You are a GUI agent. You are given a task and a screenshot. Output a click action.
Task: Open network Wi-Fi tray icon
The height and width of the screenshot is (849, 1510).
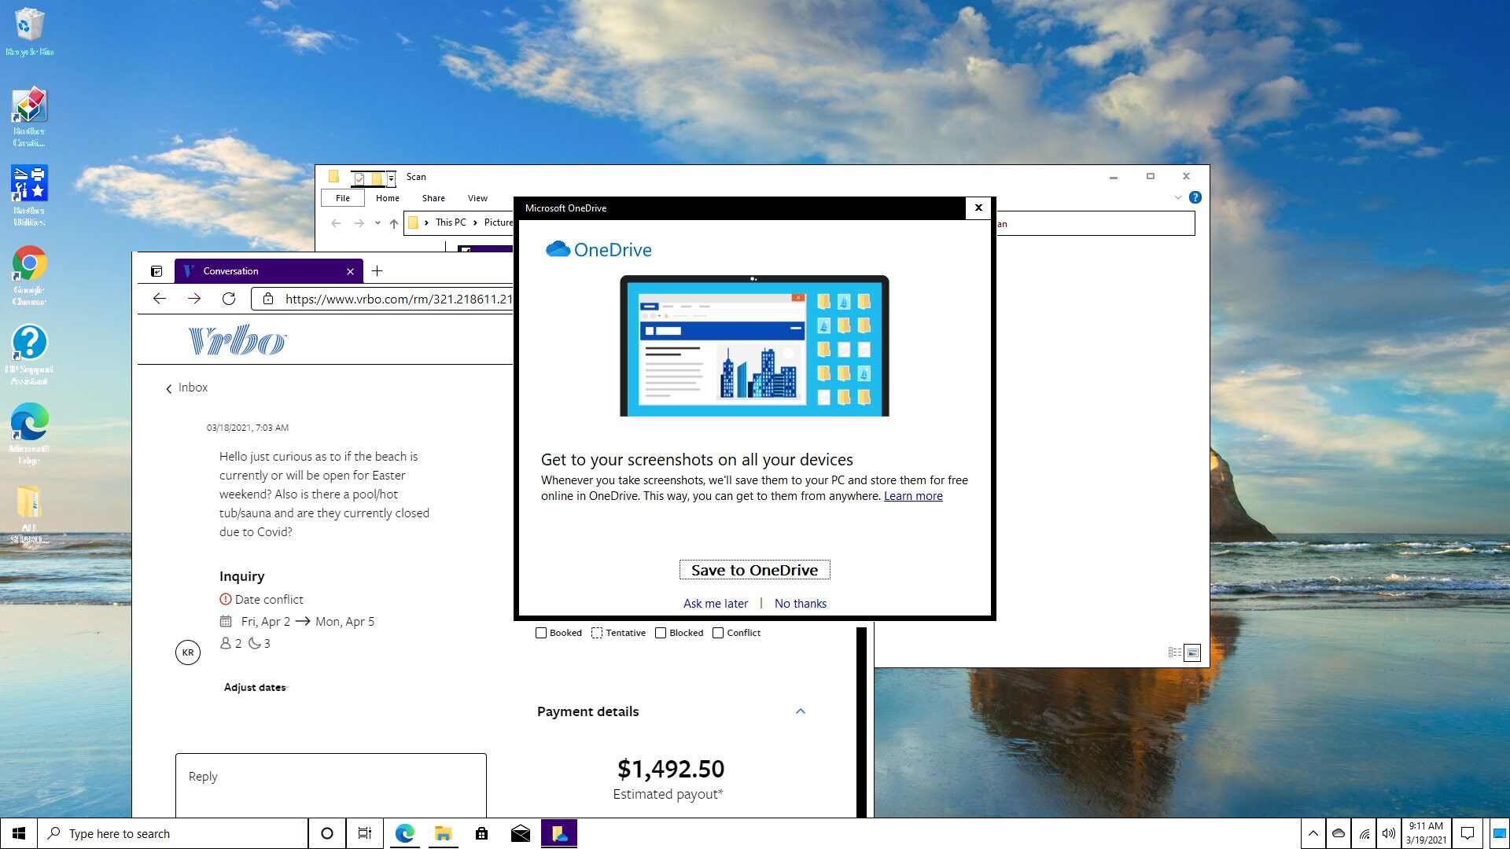click(x=1364, y=833)
